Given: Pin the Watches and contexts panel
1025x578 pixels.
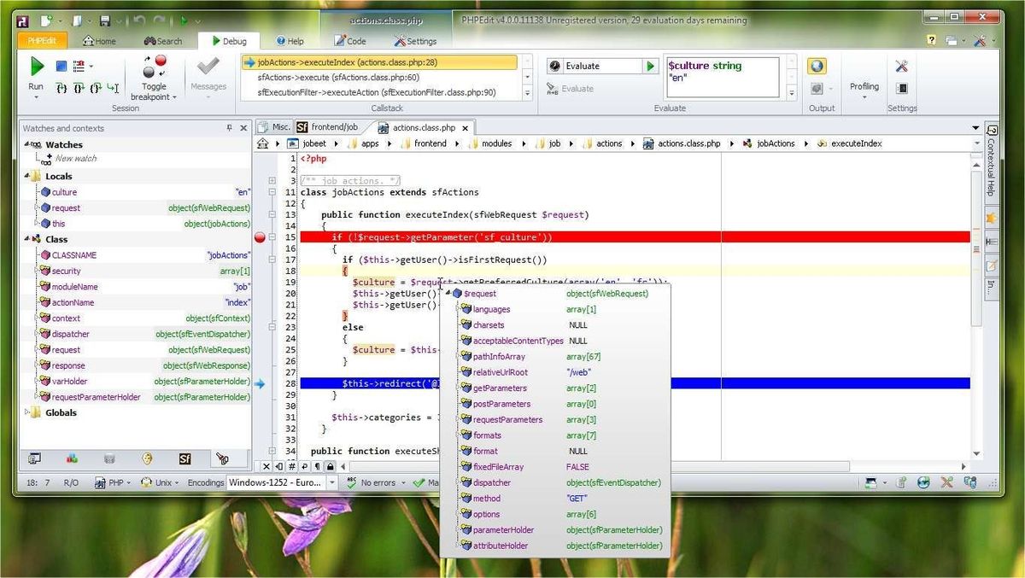Looking at the screenshot, I should click(231, 128).
